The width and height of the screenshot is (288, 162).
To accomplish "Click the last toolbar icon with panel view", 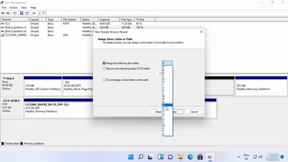I will click(x=44, y=13).
